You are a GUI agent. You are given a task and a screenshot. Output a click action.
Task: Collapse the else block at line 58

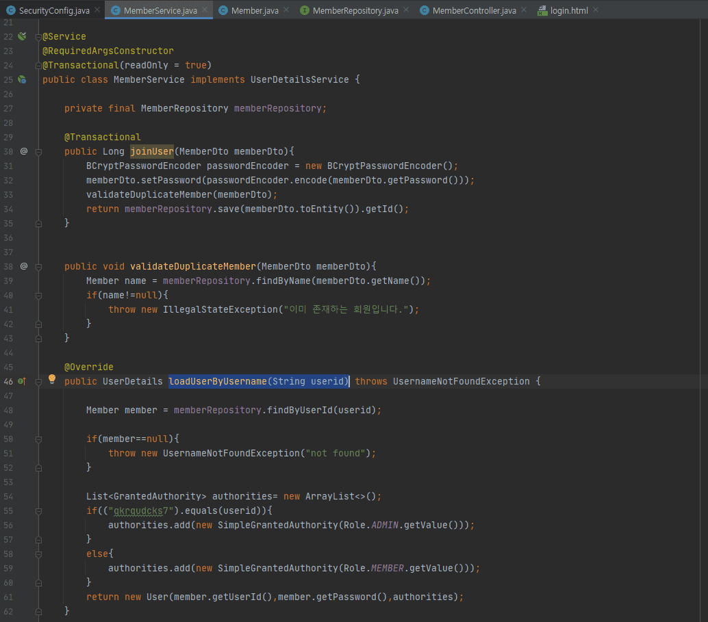tap(39, 554)
